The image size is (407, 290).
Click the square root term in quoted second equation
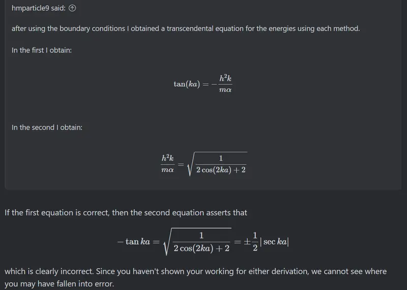click(x=217, y=164)
